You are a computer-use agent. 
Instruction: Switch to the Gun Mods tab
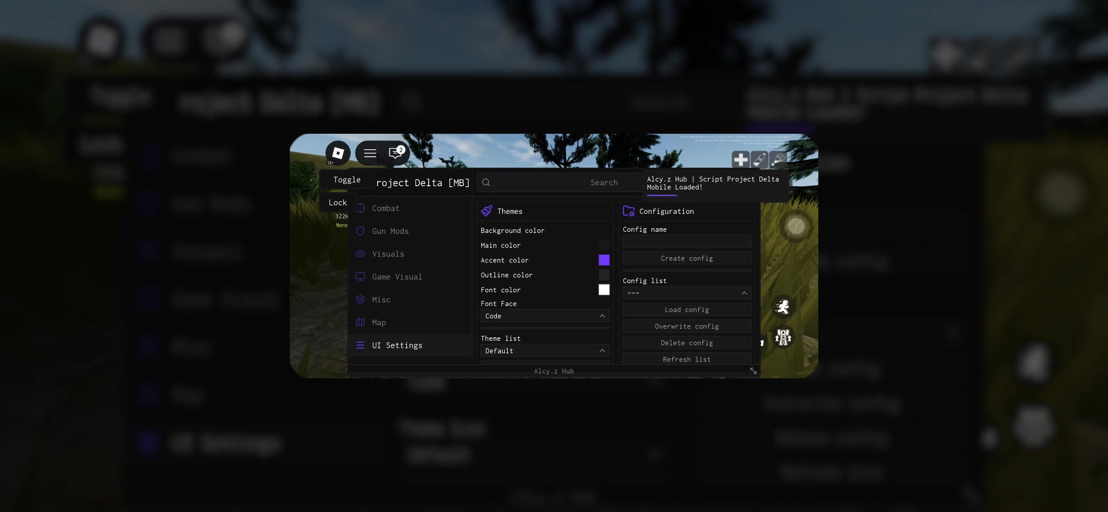(x=410, y=231)
